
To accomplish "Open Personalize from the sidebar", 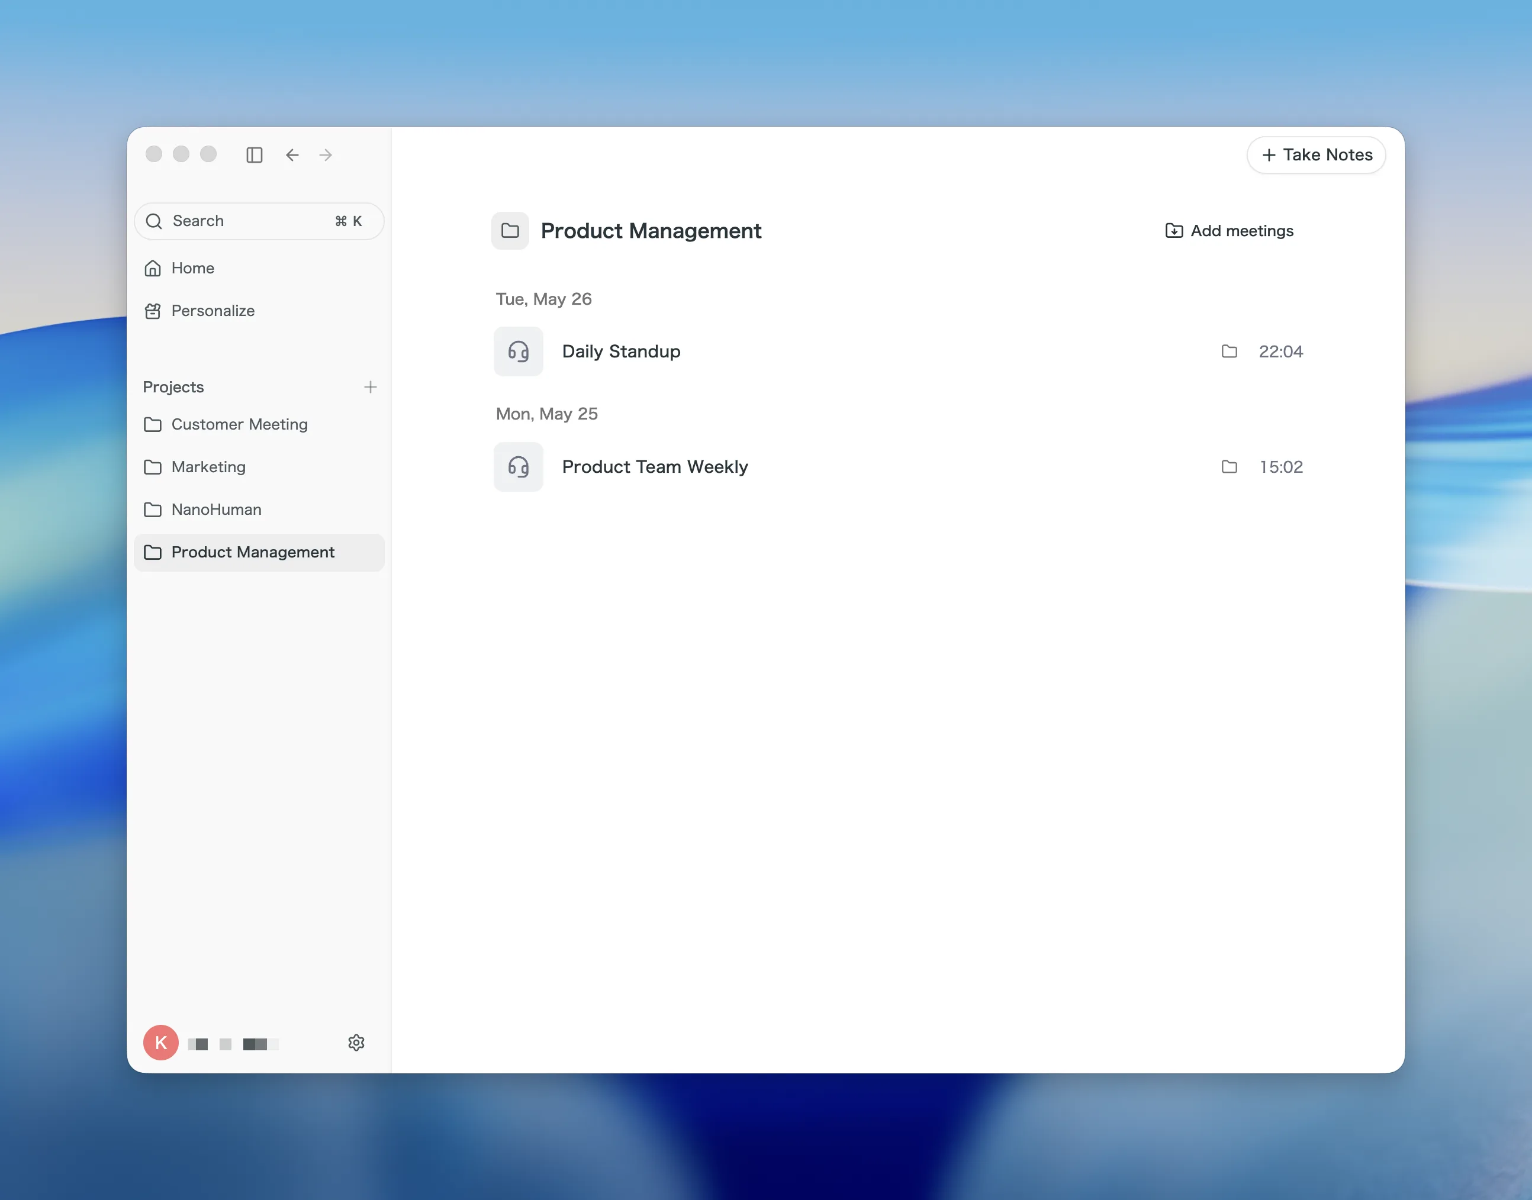I will (x=259, y=311).
